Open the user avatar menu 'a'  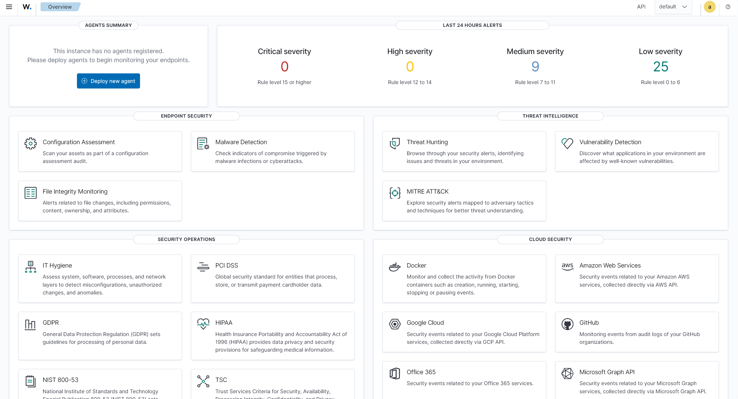709,7
